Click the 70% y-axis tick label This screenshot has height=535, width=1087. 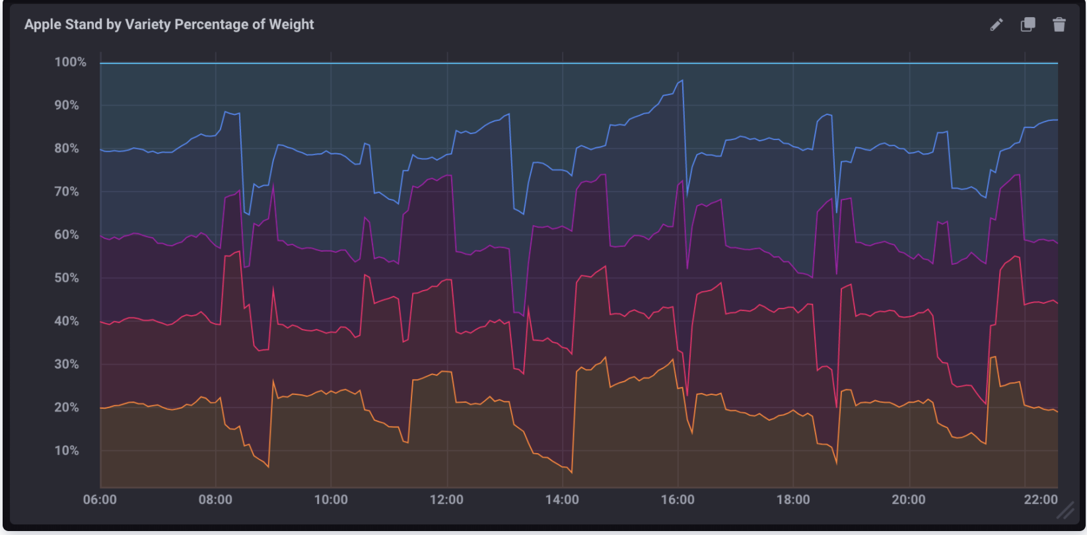[67, 192]
